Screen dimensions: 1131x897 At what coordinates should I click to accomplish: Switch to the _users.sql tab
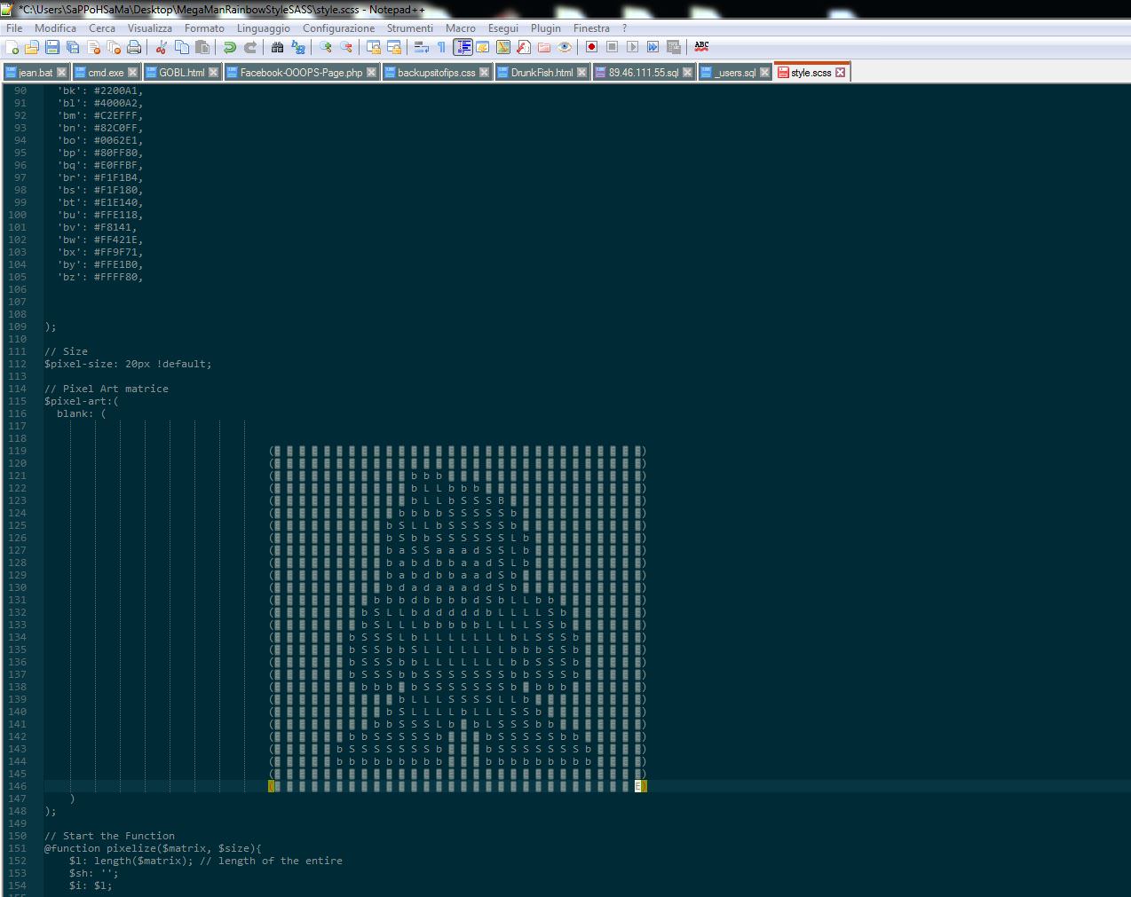pyautogui.click(x=734, y=73)
